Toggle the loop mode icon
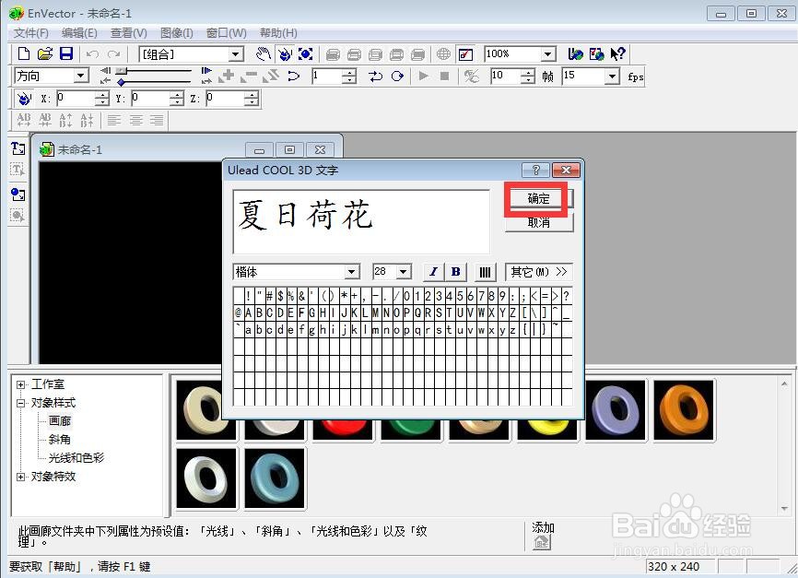The image size is (798, 578). [x=397, y=77]
